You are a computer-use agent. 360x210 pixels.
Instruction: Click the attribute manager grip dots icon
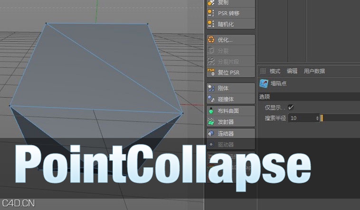click(x=263, y=71)
